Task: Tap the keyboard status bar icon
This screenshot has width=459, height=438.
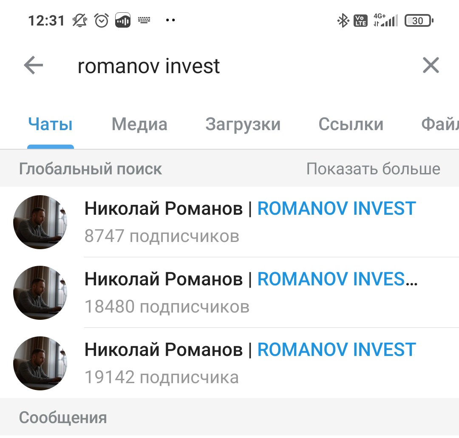Action: click(144, 20)
